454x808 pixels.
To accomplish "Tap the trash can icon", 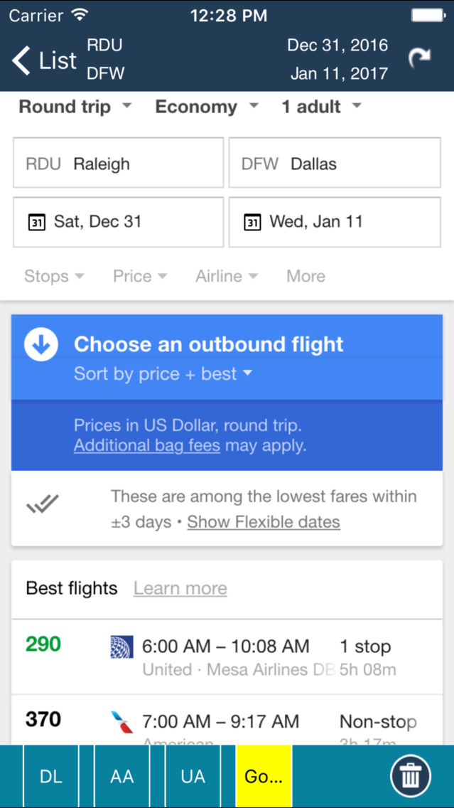I will [410, 776].
